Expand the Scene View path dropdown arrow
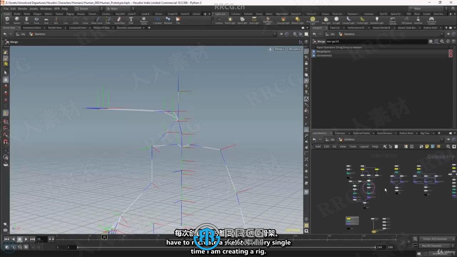457x257 pixels. point(275,34)
